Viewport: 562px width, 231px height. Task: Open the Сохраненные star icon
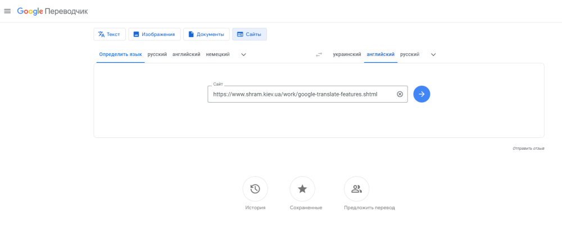[x=302, y=189]
